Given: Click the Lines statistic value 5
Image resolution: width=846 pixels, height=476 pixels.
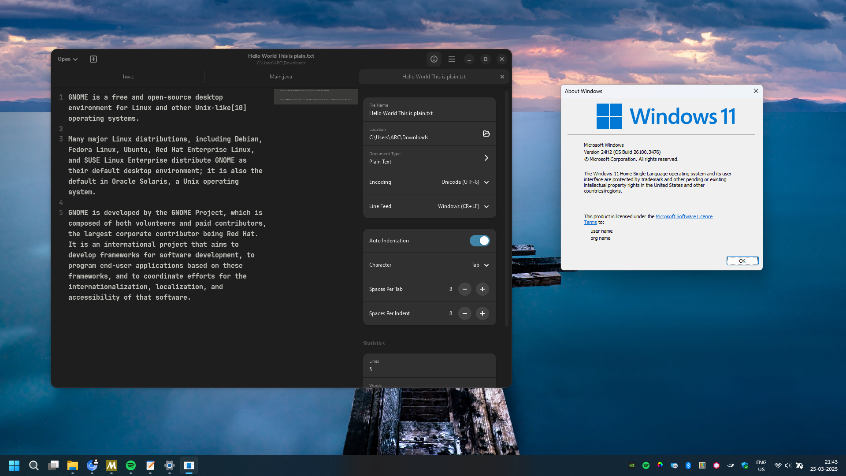Looking at the screenshot, I should (371, 369).
